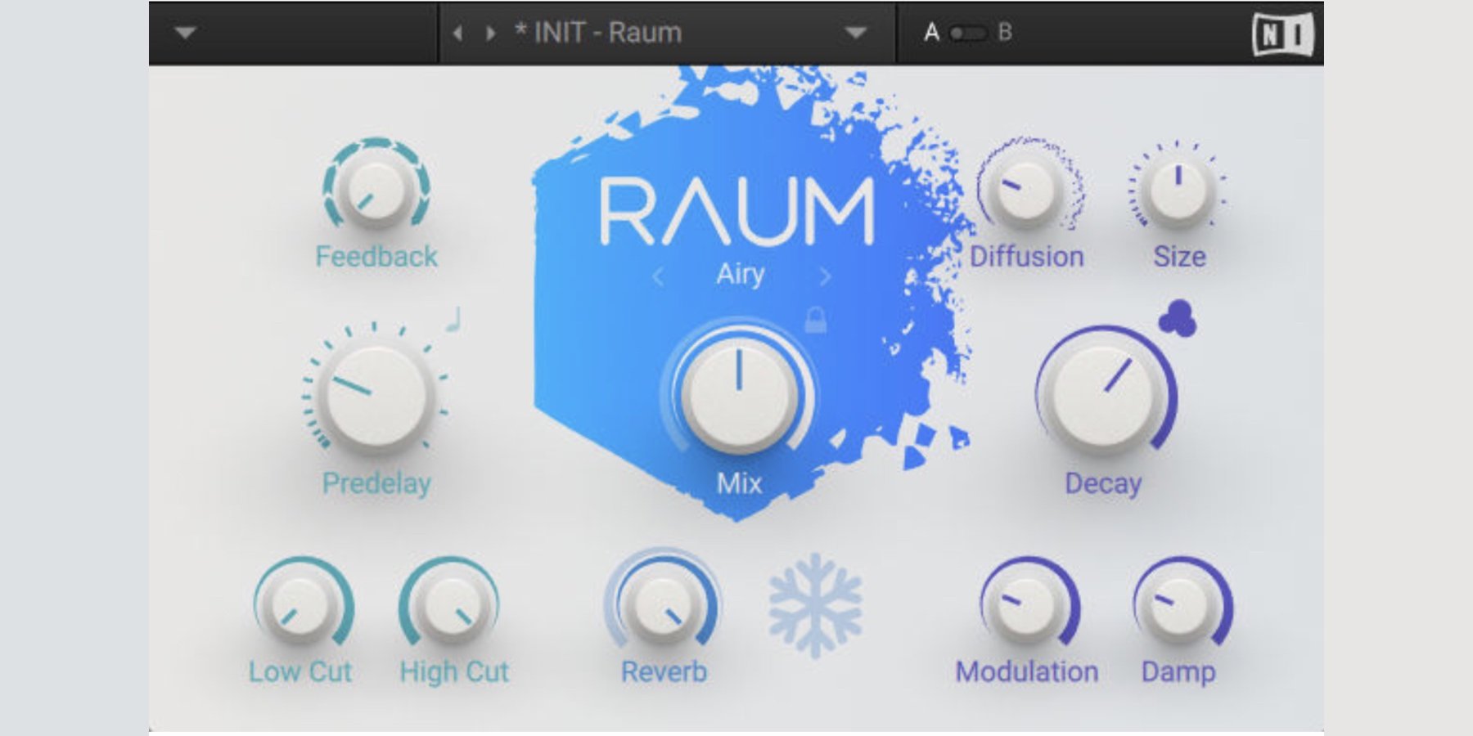Click the Predelay knob
Viewport: 1473px width, 736px height.
coord(376,395)
